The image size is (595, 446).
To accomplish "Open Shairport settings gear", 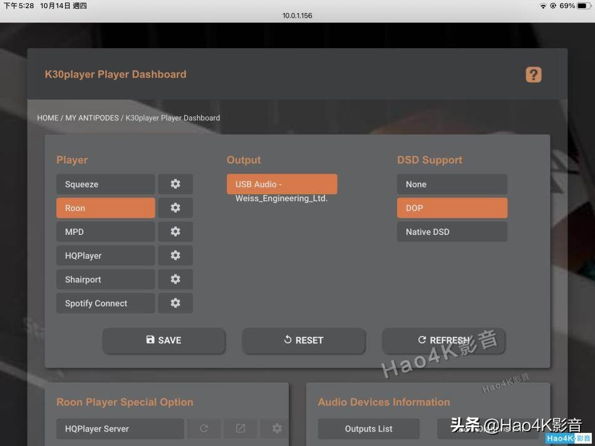I will click(x=175, y=279).
